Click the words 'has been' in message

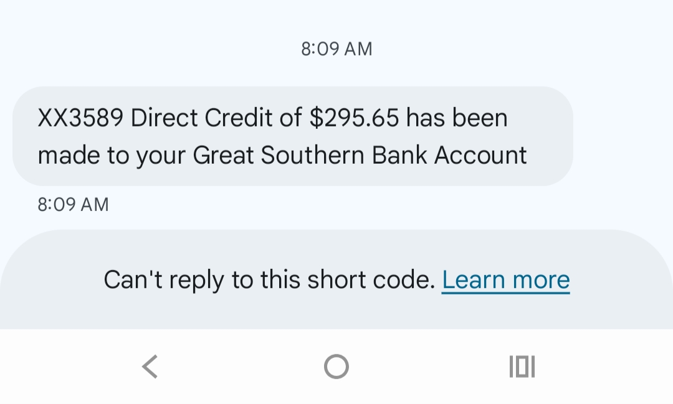tap(457, 118)
